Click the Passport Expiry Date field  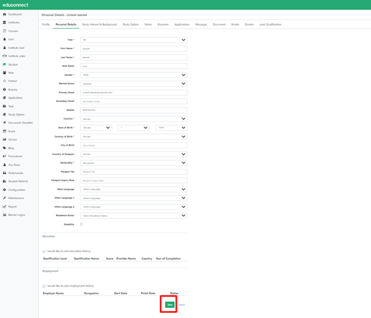[134, 180]
